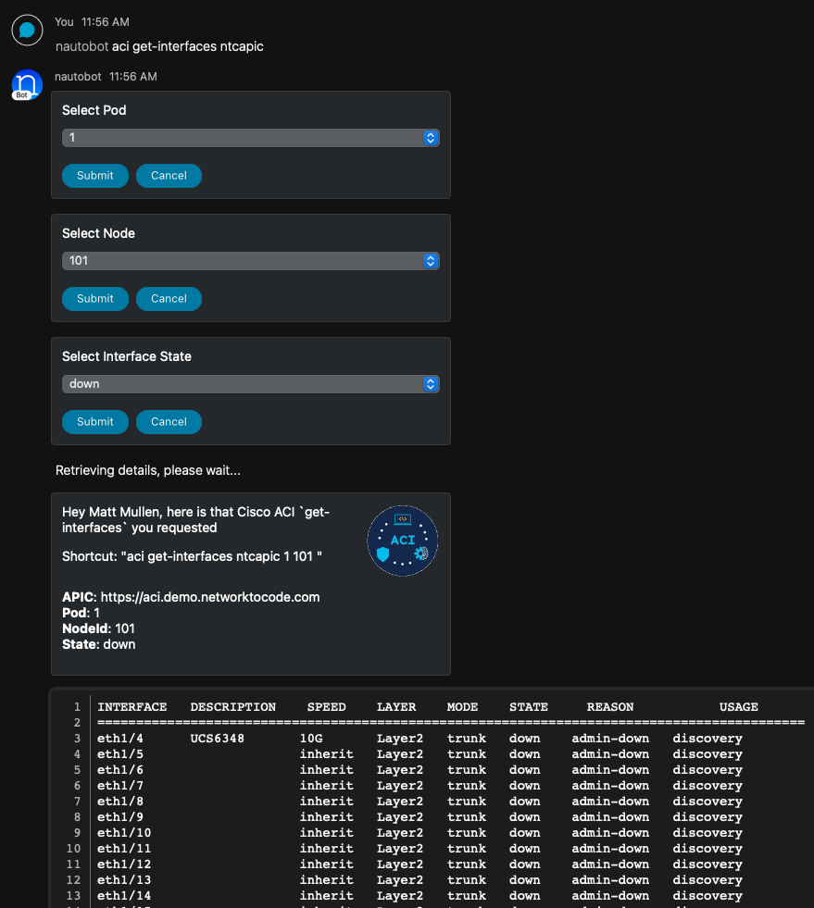The image size is (814, 908).
Task: Cancel the Interface State card
Action: point(169,422)
